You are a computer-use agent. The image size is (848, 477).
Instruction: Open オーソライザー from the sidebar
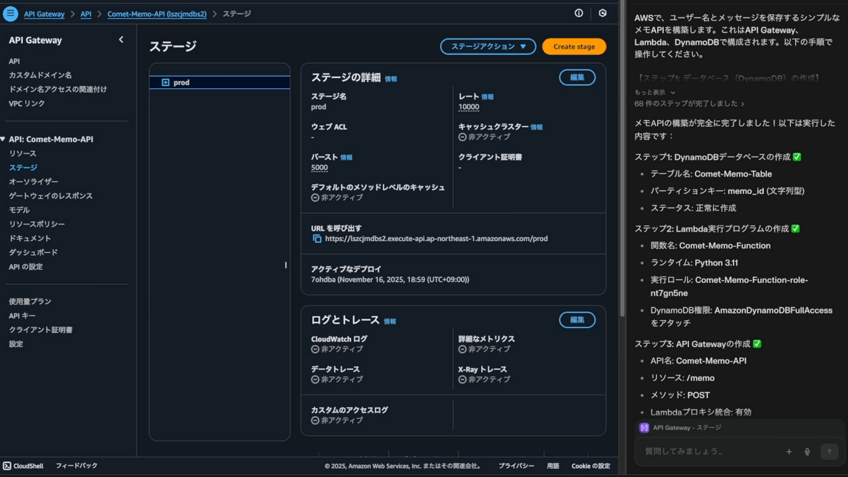[33, 182]
